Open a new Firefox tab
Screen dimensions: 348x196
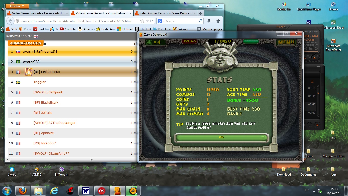pos(201,13)
